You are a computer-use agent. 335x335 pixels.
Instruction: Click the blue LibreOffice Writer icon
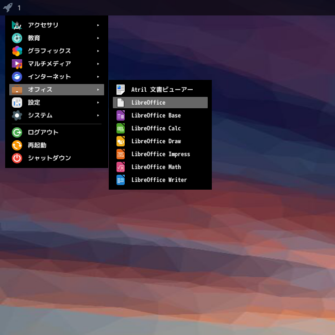121,180
